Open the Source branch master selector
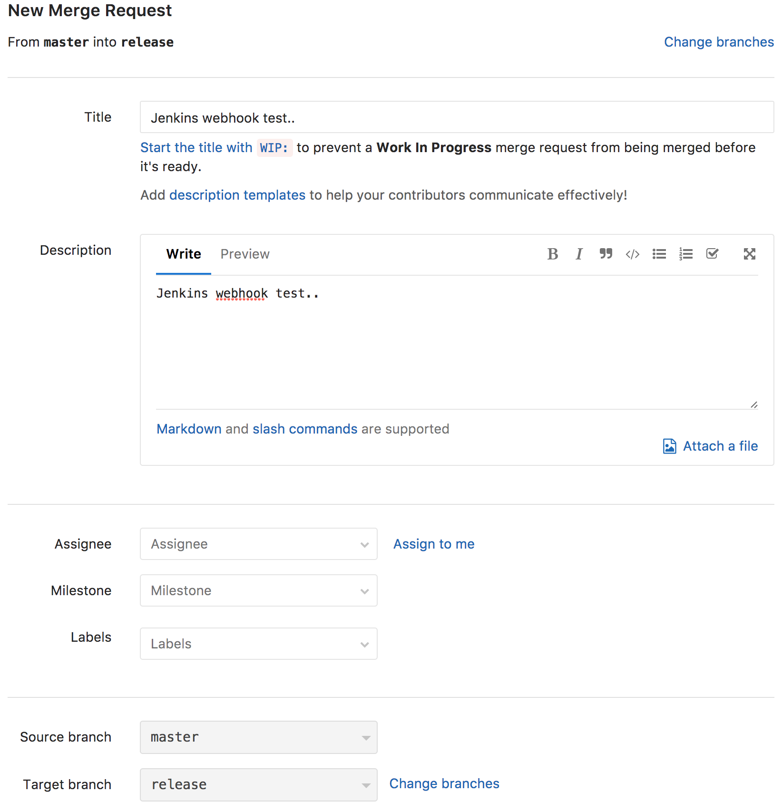The height and width of the screenshot is (811, 782). (x=259, y=737)
